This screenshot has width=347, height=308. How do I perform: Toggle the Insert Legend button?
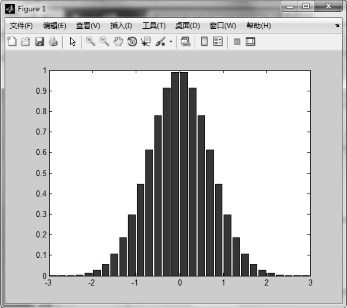pyautogui.click(x=218, y=42)
